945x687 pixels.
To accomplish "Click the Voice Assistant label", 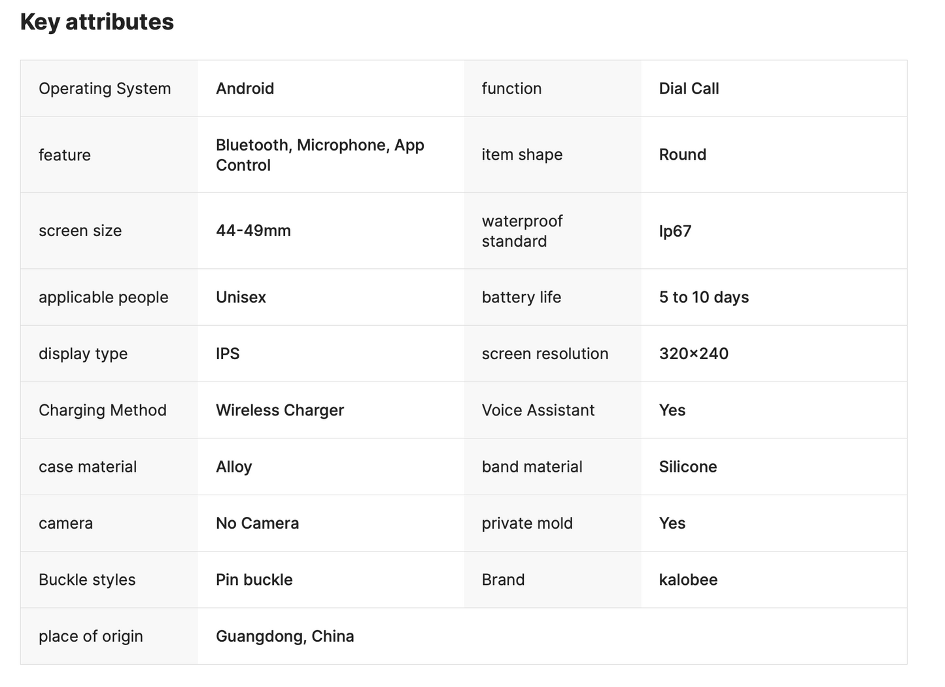I will pyautogui.click(x=538, y=410).
